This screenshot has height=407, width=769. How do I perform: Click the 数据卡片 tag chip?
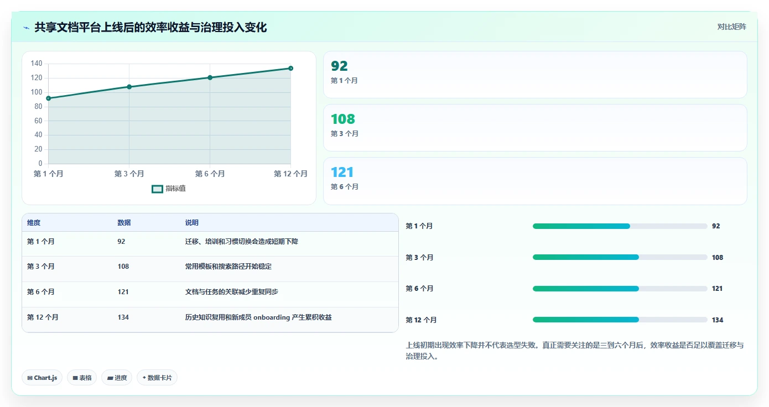click(x=157, y=378)
